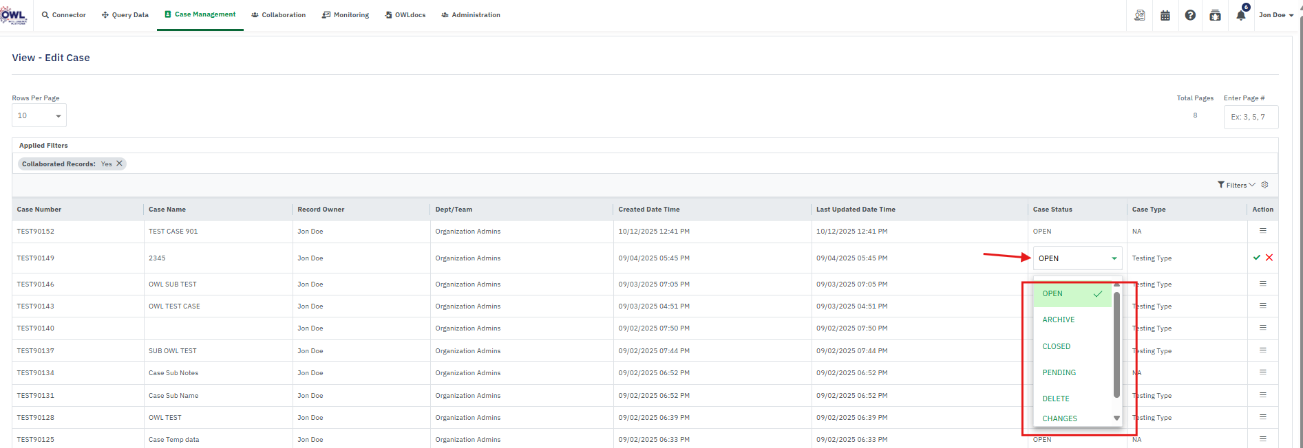1303x448 pixels.
Task: Confirm status change with green checkmark
Action: (1257, 258)
